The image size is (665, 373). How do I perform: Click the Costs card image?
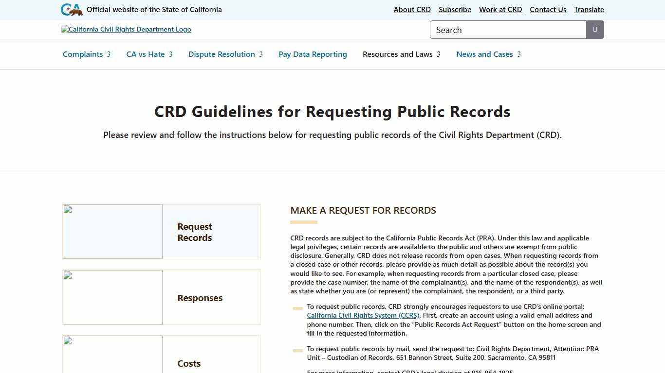(112, 355)
